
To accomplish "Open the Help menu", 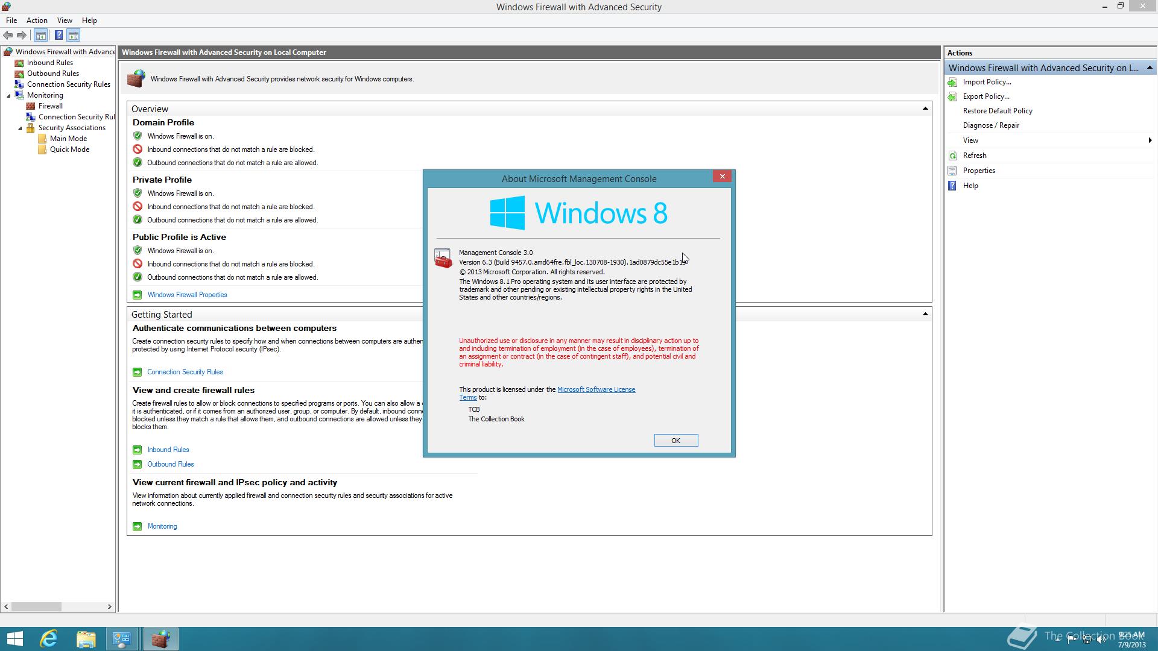I will pyautogui.click(x=89, y=20).
